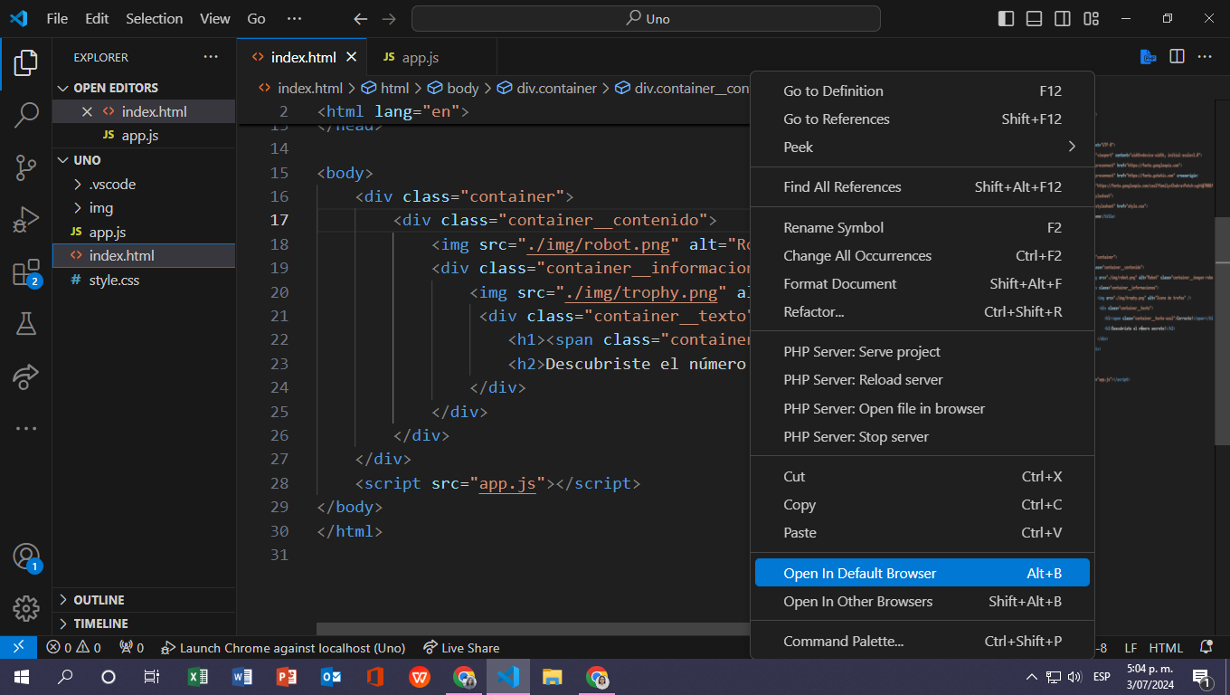
Task: Choose Open In Default Browser
Action: (x=922, y=573)
